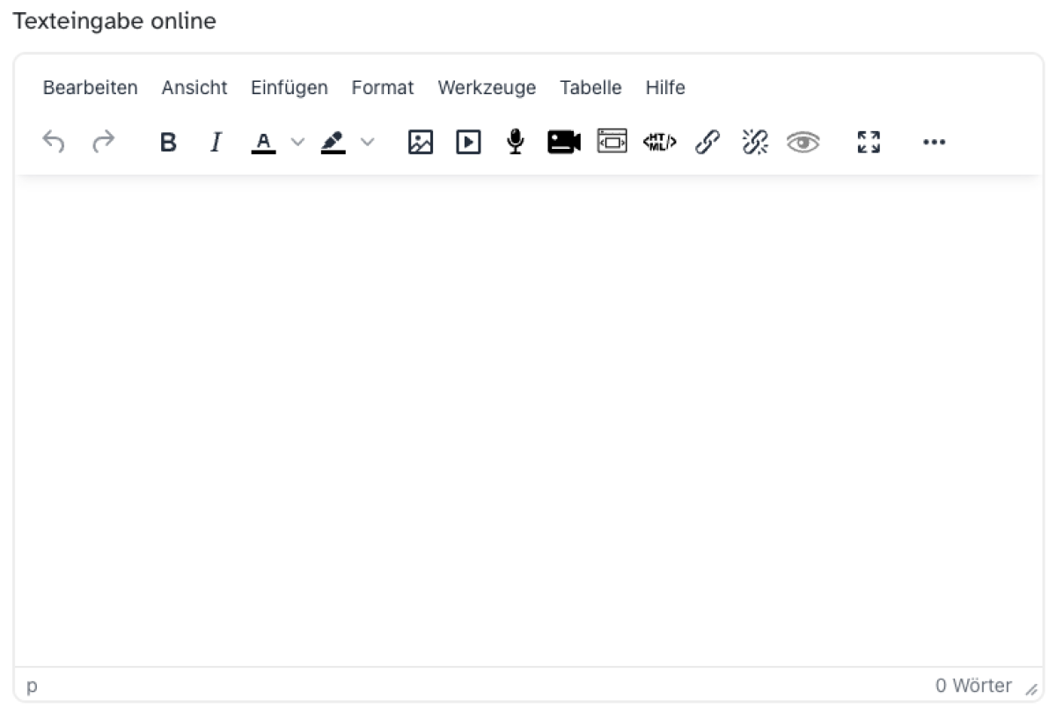Remove link with the broken chain icon
Image resolution: width=1056 pixels, height=714 pixels.
pyautogui.click(x=755, y=142)
